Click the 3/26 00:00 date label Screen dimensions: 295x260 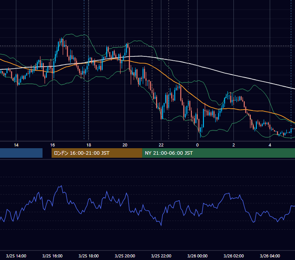point(197,256)
